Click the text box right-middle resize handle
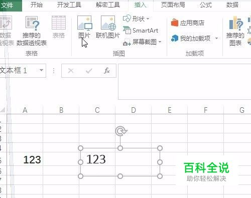Viewport: 251px width, 198px height. [160, 162]
